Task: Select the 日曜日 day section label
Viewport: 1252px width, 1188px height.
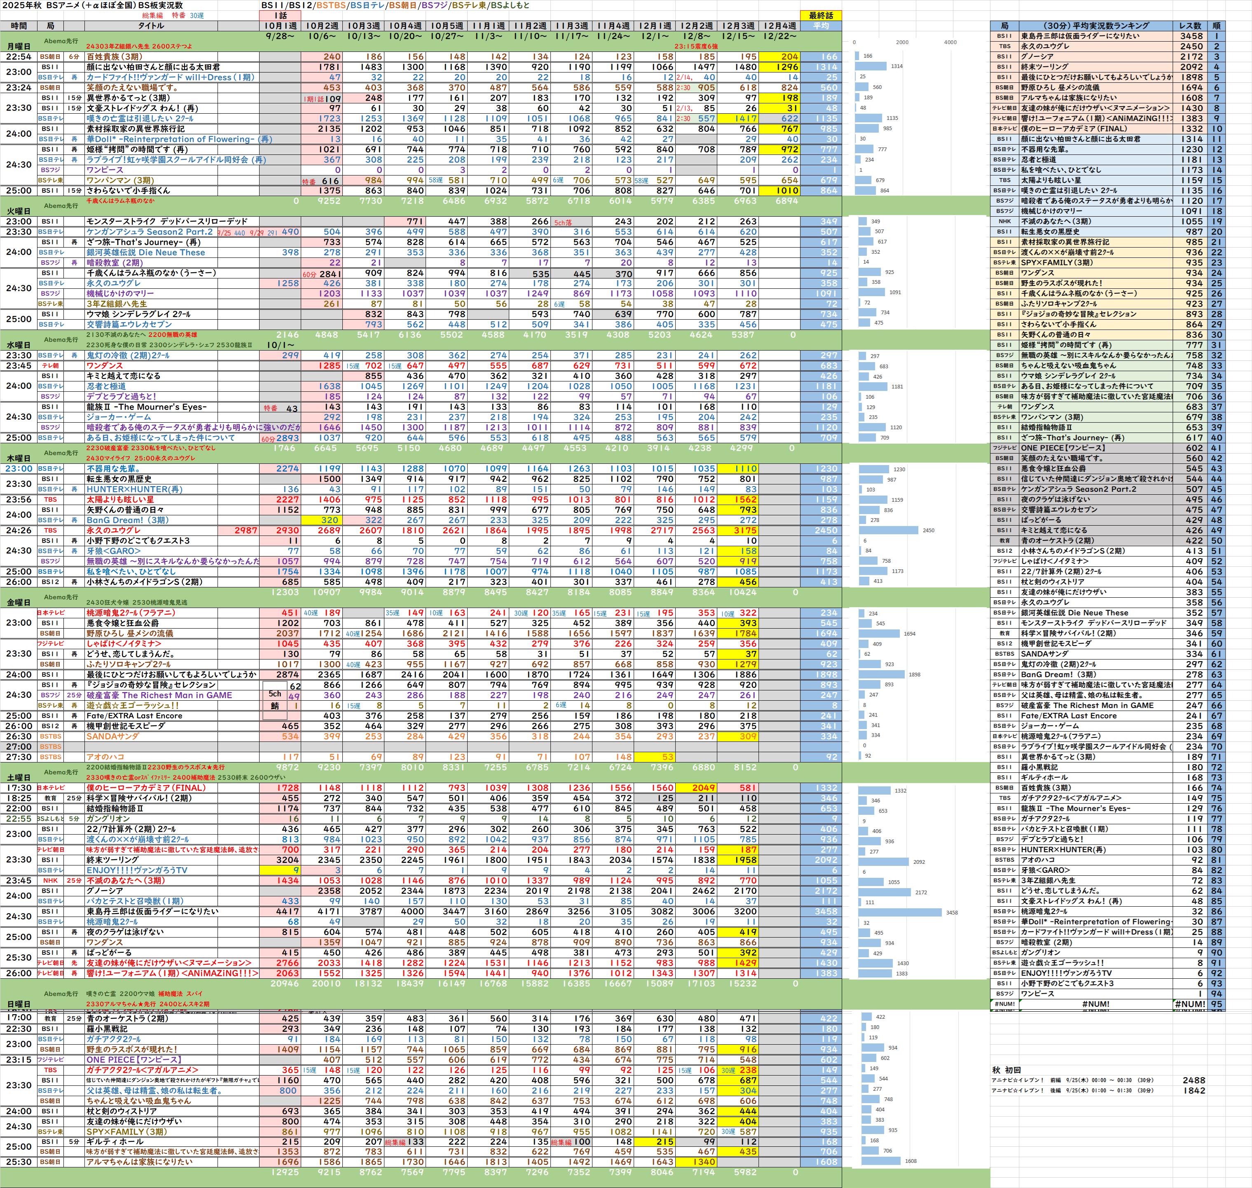Action: [19, 1004]
